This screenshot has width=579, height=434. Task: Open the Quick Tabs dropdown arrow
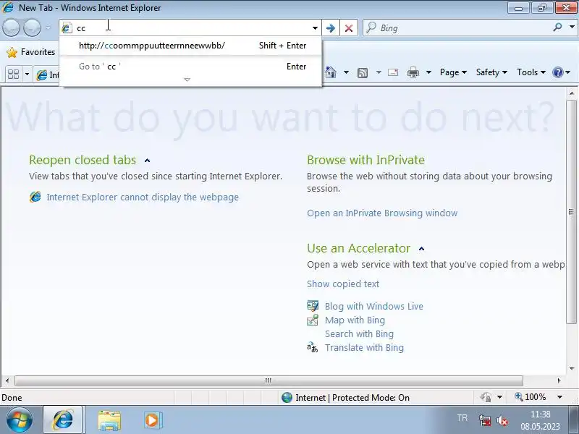[27, 75]
